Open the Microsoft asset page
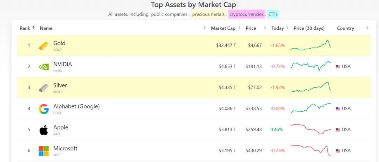This screenshot has height=162, width=379. [65, 148]
